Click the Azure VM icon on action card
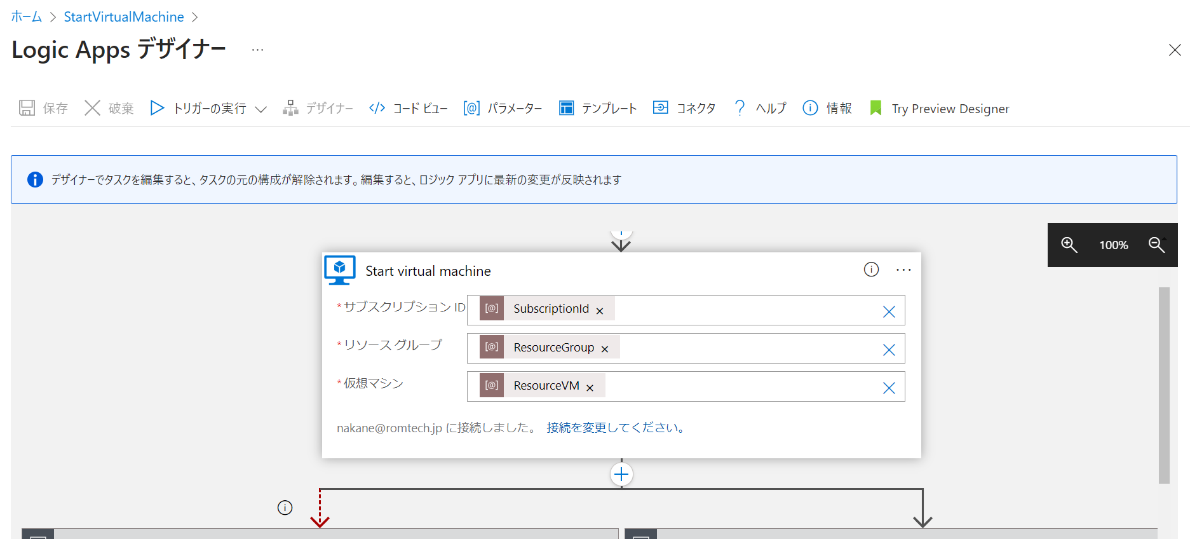This screenshot has width=1190, height=539. [340, 270]
